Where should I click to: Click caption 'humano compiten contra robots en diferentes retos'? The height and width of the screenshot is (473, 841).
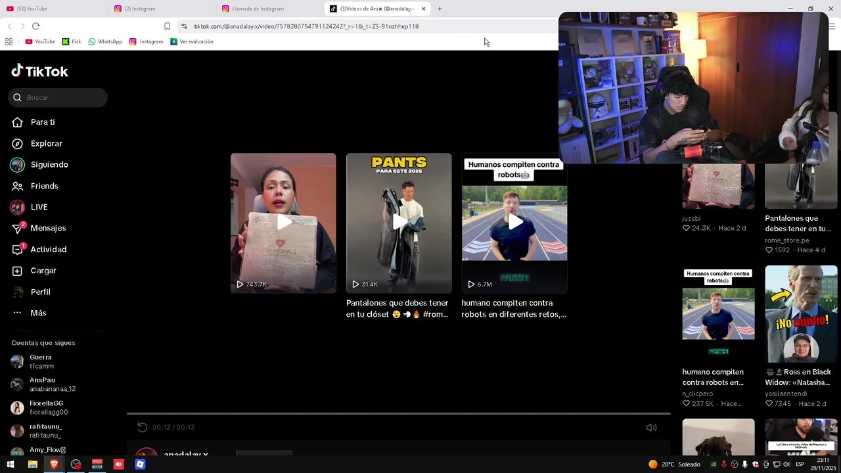[514, 309]
